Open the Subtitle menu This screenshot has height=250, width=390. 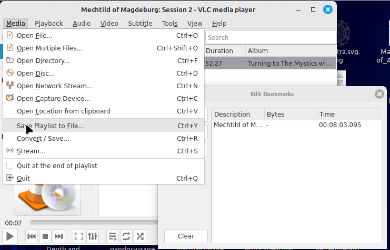(x=140, y=24)
